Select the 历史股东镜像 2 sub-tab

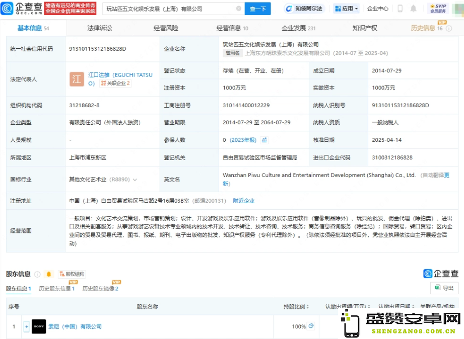pyautogui.click(x=100, y=289)
